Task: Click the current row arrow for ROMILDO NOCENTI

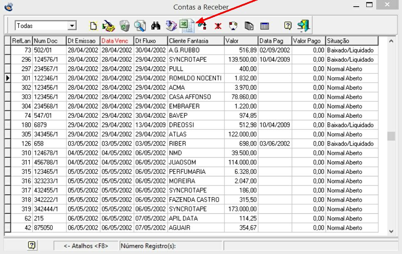Action: coord(7,78)
